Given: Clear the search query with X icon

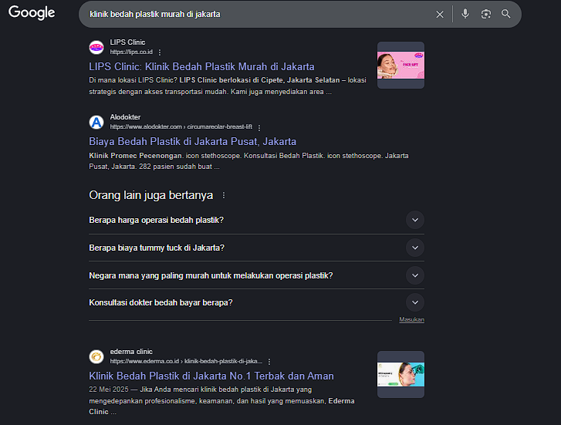Looking at the screenshot, I should pyautogui.click(x=440, y=14).
